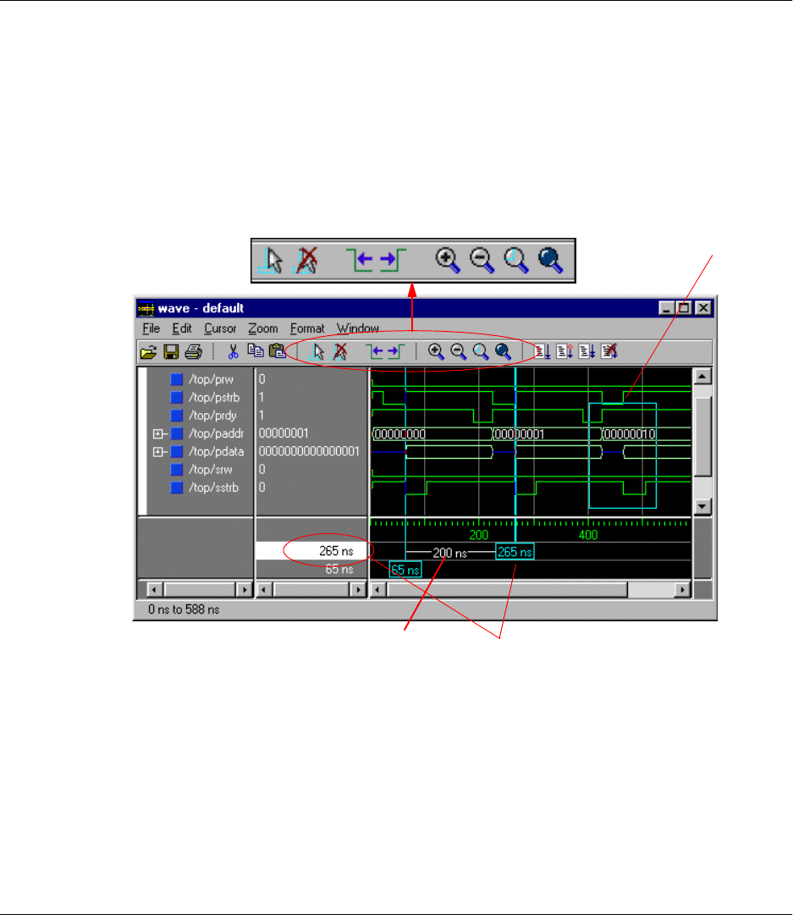Open the Edit menu
The height and width of the screenshot is (915, 793).
182,328
